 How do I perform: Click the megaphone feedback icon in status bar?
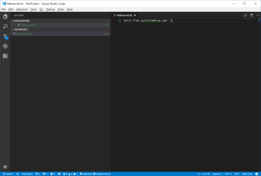pos(59,174)
